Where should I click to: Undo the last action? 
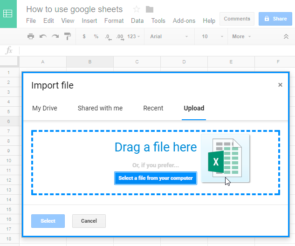click(43, 36)
